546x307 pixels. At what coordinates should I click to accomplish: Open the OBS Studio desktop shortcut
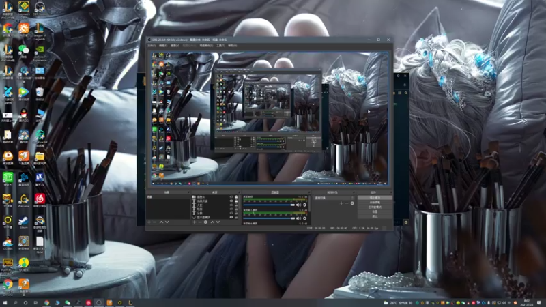40,8
